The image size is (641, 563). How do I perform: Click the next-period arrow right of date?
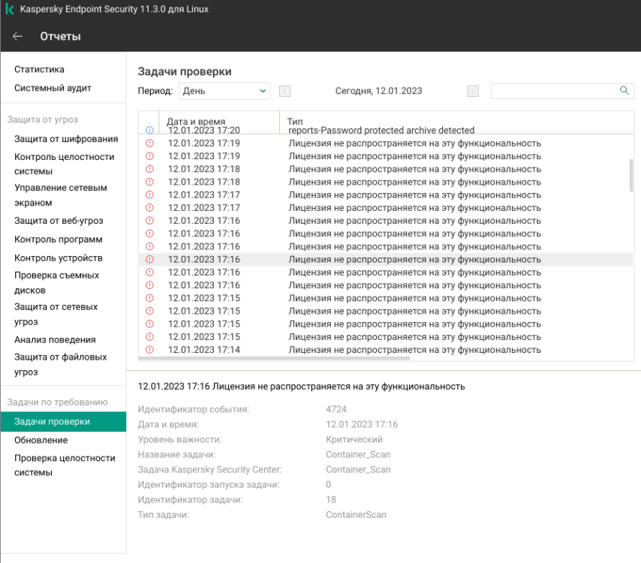[472, 91]
